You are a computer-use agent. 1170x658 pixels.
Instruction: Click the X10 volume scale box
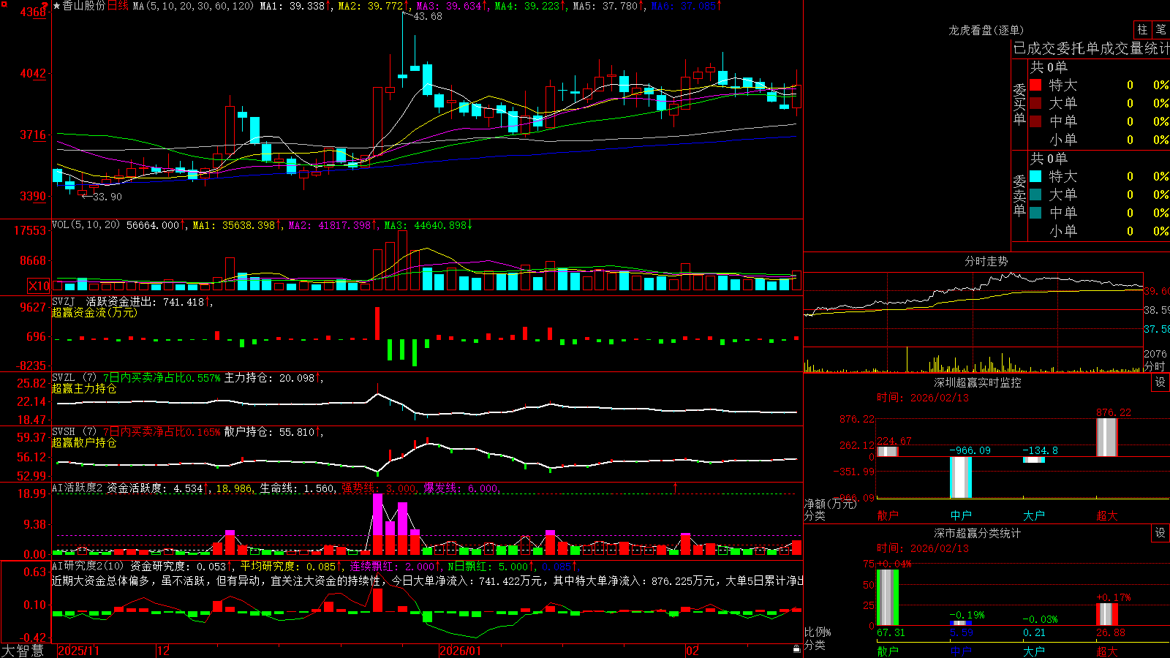(38, 286)
